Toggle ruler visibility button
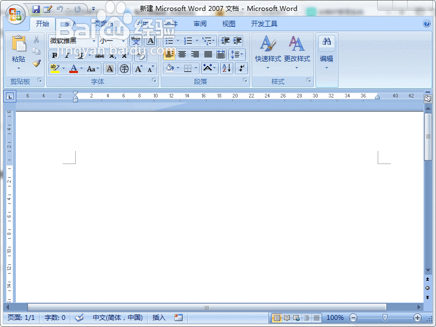The height and width of the screenshot is (327, 436). [428, 99]
